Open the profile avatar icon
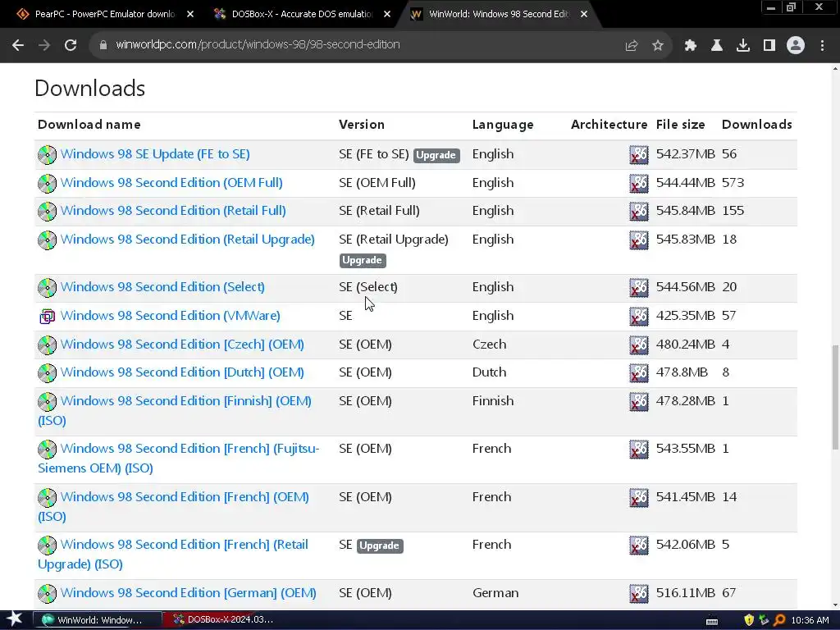The image size is (840, 630). 796,46
